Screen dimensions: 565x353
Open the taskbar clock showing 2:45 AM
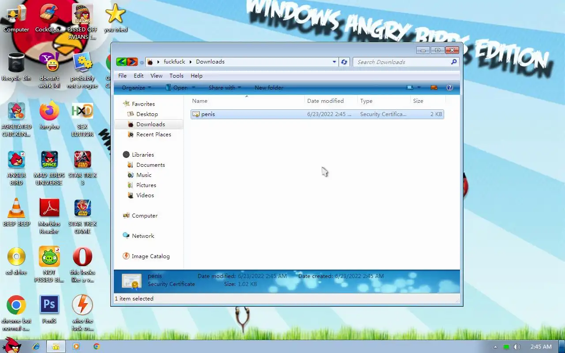tap(541, 347)
